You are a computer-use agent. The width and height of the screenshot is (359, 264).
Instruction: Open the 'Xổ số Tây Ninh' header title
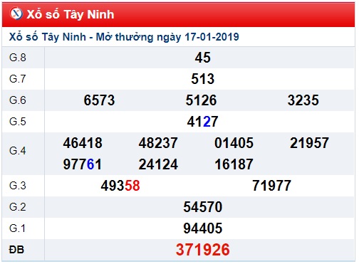(x=71, y=14)
